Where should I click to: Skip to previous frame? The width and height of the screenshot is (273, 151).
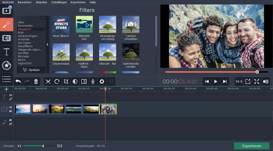(x=207, y=81)
